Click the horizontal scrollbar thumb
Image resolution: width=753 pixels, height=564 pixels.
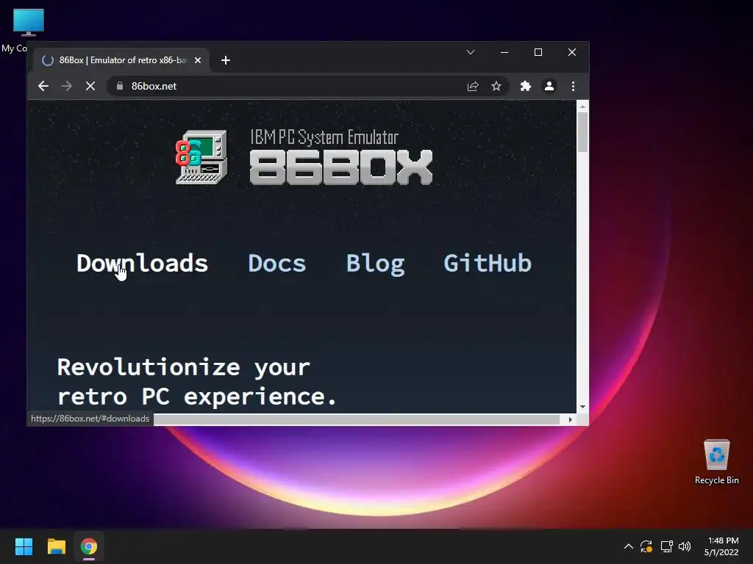(x=357, y=419)
